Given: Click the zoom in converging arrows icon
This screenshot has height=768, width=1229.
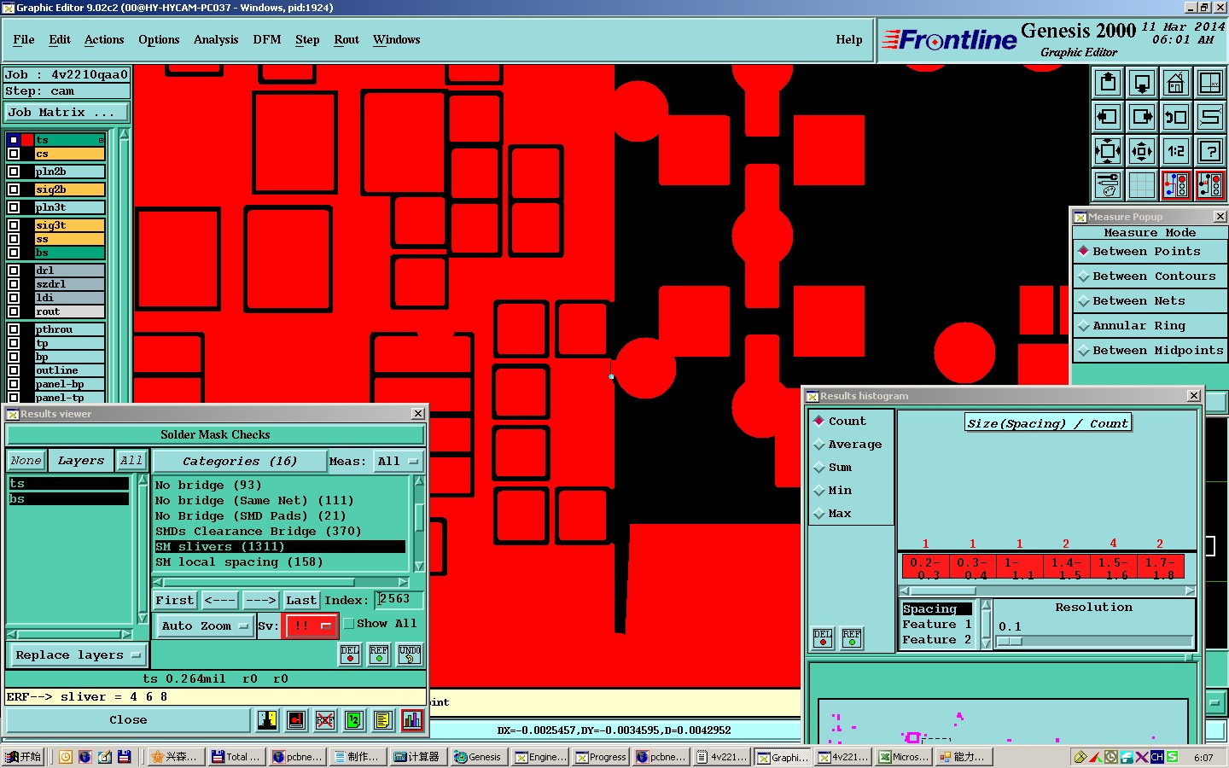Looking at the screenshot, I should (x=1108, y=151).
